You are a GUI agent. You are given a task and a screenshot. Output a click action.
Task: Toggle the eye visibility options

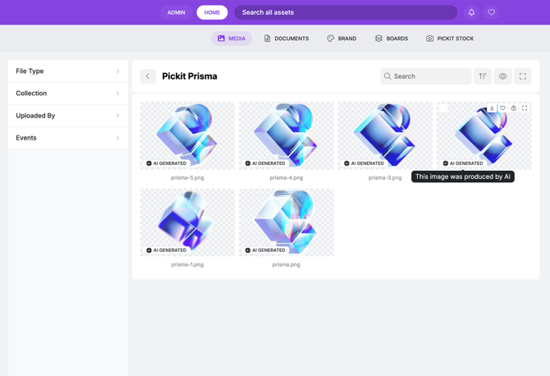(x=503, y=76)
